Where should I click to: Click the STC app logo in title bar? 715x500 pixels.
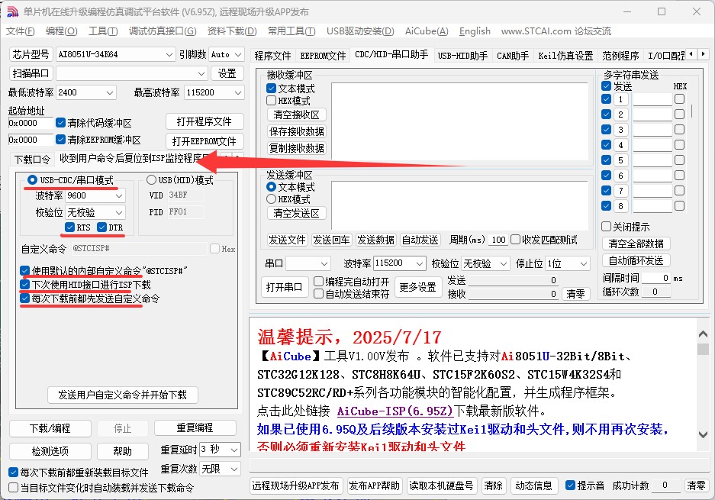pyautogui.click(x=12, y=11)
